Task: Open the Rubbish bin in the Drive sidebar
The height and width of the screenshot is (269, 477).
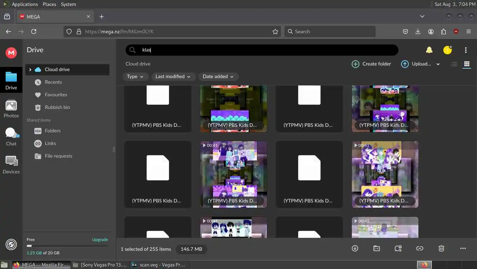Action: click(67, 108)
